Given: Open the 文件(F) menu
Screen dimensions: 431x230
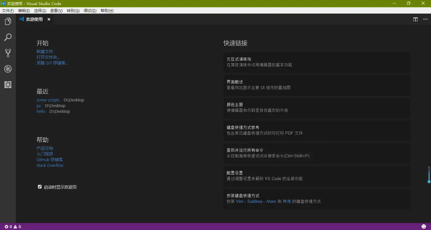Looking at the screenshot, I should coord(8,10).
